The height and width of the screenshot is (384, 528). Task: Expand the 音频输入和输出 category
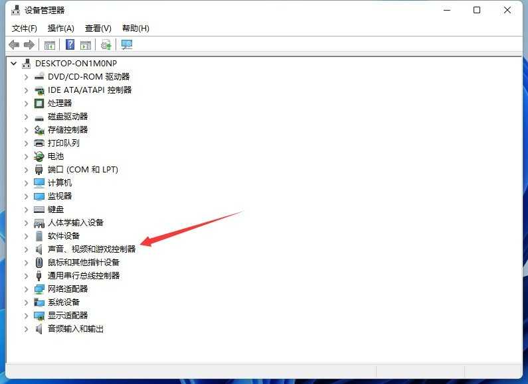coord(27,329)
